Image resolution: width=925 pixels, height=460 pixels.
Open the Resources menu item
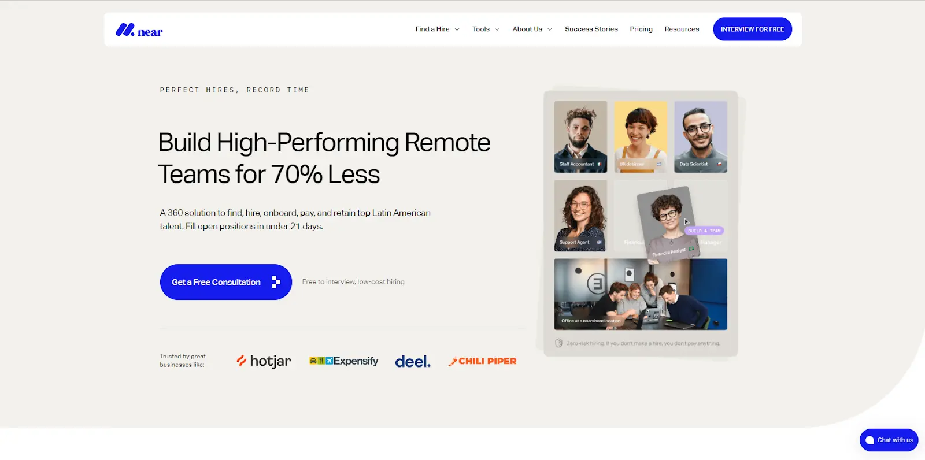[682, 29]
